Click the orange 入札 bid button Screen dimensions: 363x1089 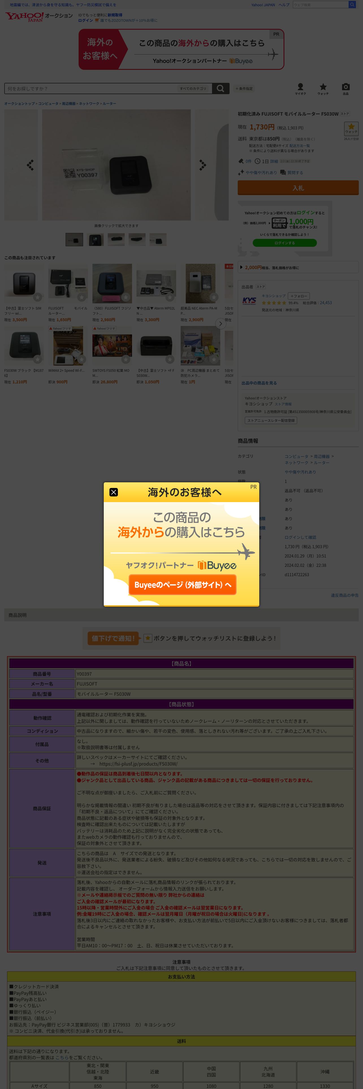298,188
